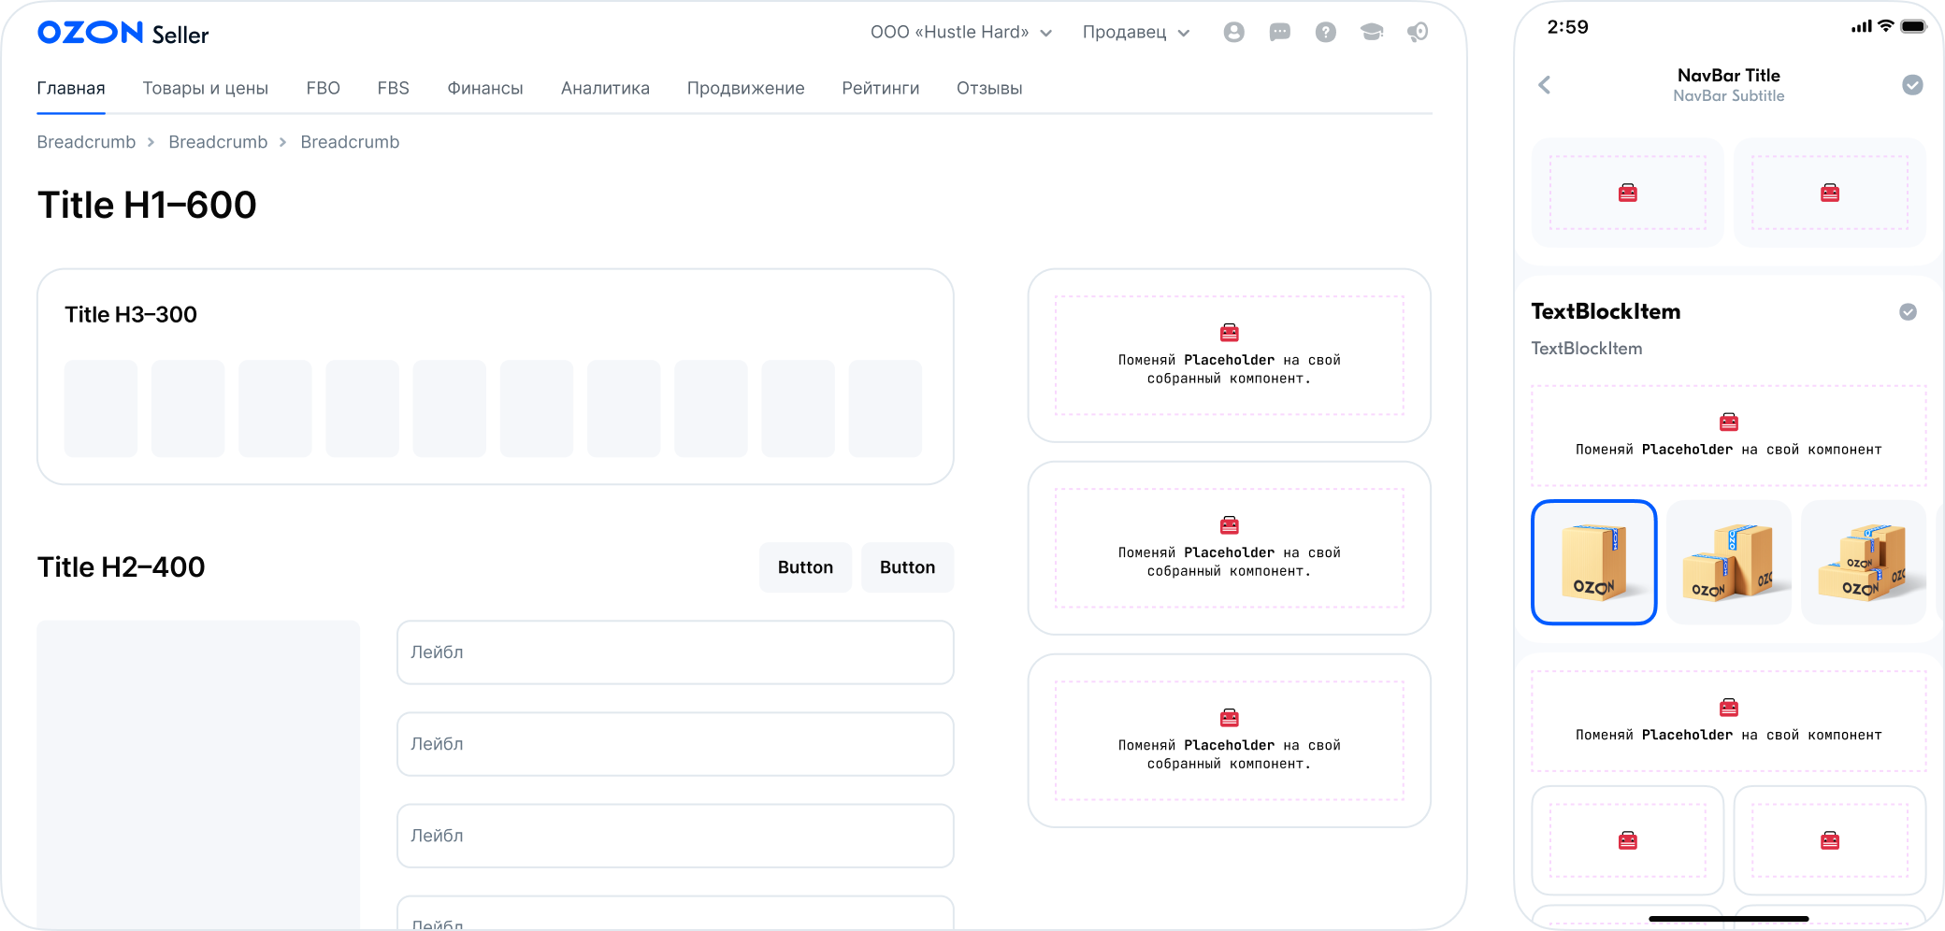The image size is (1945, 931).
Task: Open the FBO tab
Action: (323, 89)
